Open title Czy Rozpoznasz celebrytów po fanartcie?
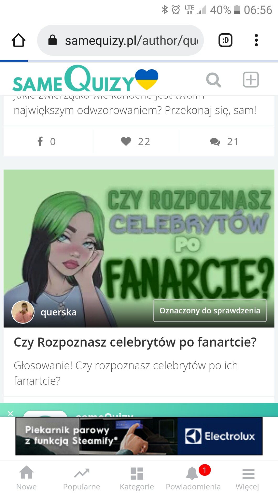Image resolution: width=278 pixels, height=494 pixels. (135, 342)
